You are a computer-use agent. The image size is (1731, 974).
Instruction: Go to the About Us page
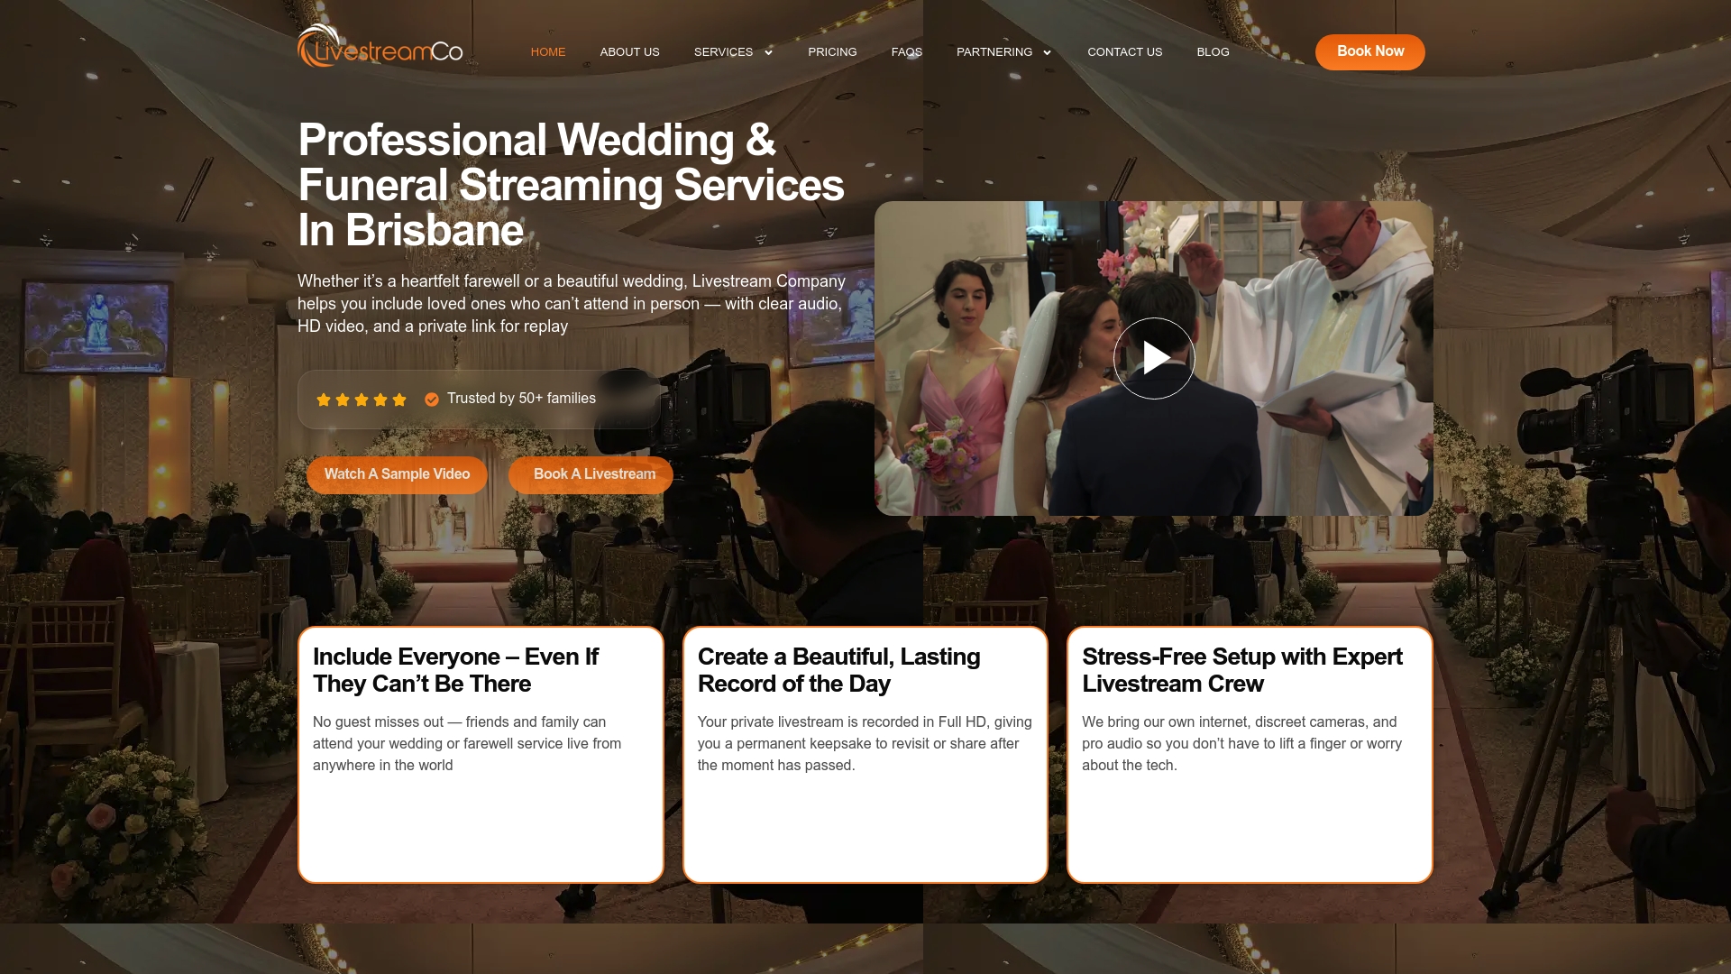[630, 52]
